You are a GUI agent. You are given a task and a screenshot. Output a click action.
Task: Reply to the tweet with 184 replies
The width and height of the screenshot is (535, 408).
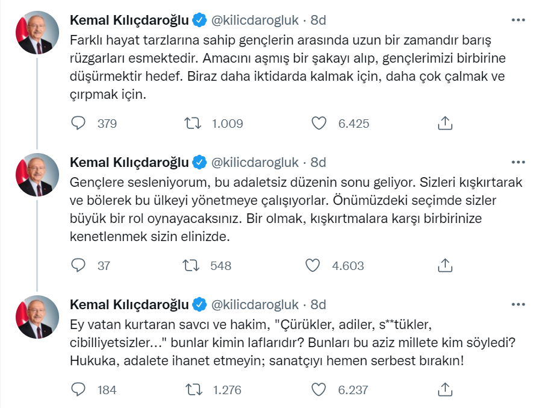[x=79, y=389]
